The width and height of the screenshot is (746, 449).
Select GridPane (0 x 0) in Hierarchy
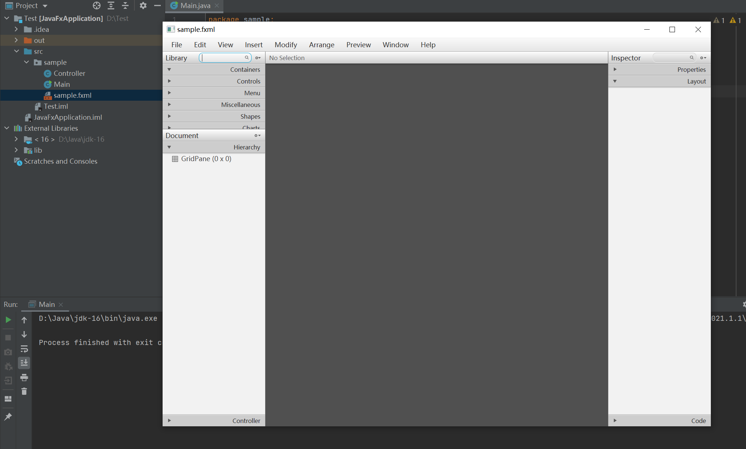click(206, 159)
